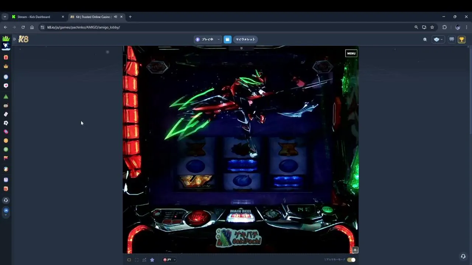The height and width of the screenshot is (265, 472).
Task: Open the Chrome three-dot menu
Action: pyautogui.click(x=466, y=27)
